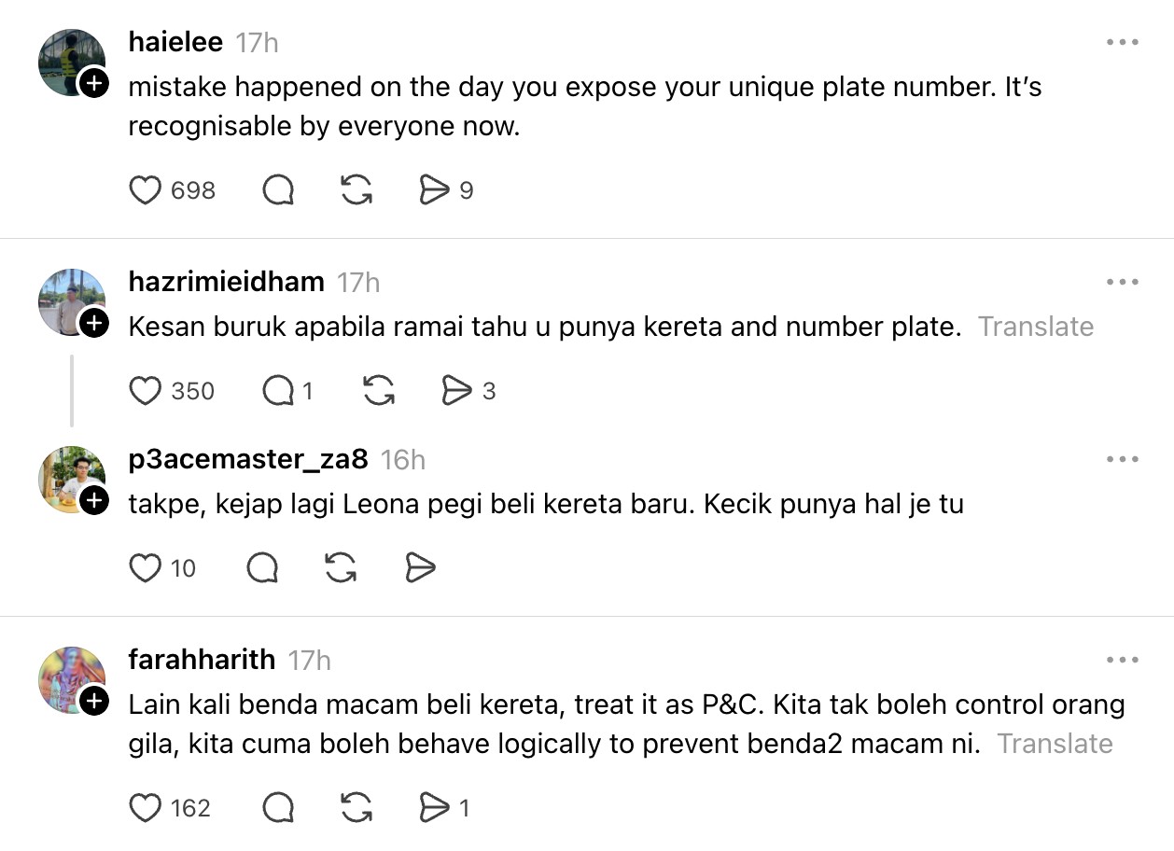Open replies on hazrimieidham's comment
This screenshot has width=1174, height=851.
(278, 391)
